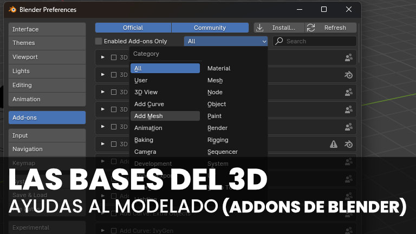This screenshot has width=416, height=234.
Task: Choose Animation category in dropdown list
Action: (x=165, y=128)
